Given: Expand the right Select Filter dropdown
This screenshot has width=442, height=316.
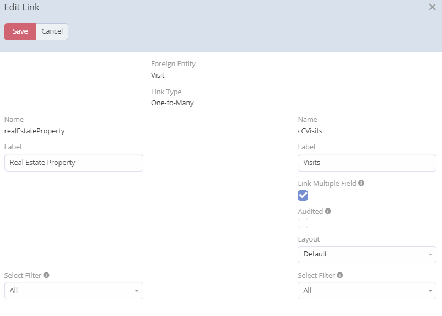Looking at the screenshot, I should pyautogui.click(x=366, y=291).
